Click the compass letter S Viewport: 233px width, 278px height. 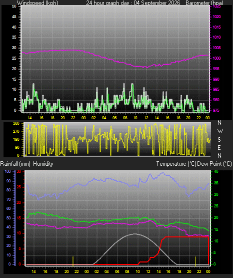coord(219,140)
